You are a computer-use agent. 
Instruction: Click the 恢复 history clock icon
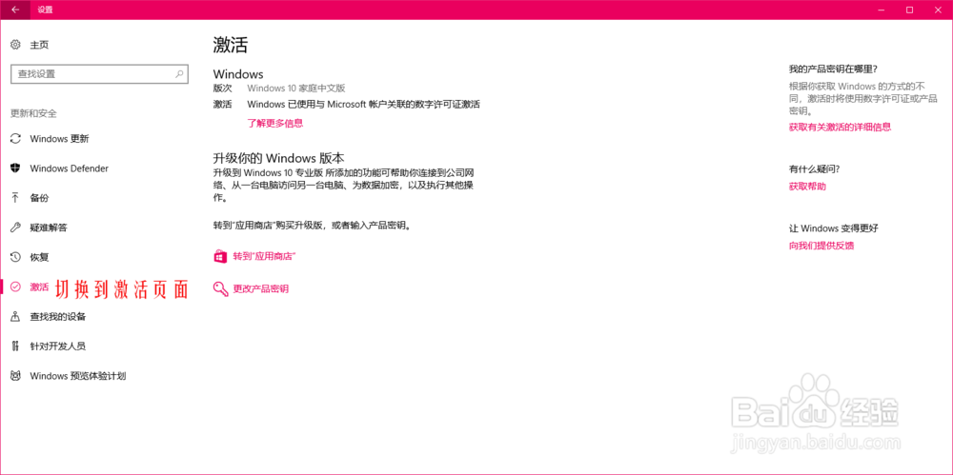(x=16, y=257)
